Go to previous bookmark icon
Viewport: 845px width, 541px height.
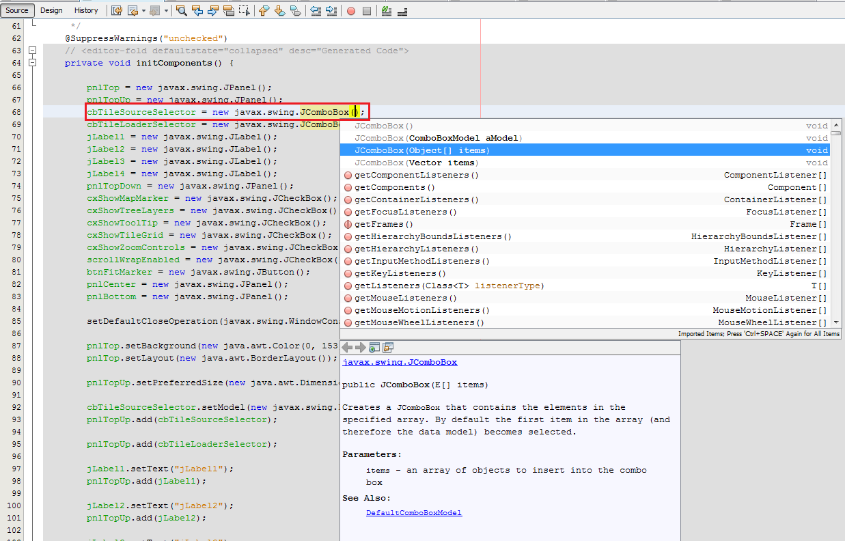pyautogui.click(x=264, y=11)
